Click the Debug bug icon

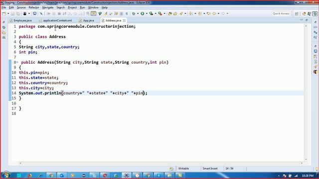(134, 13)
